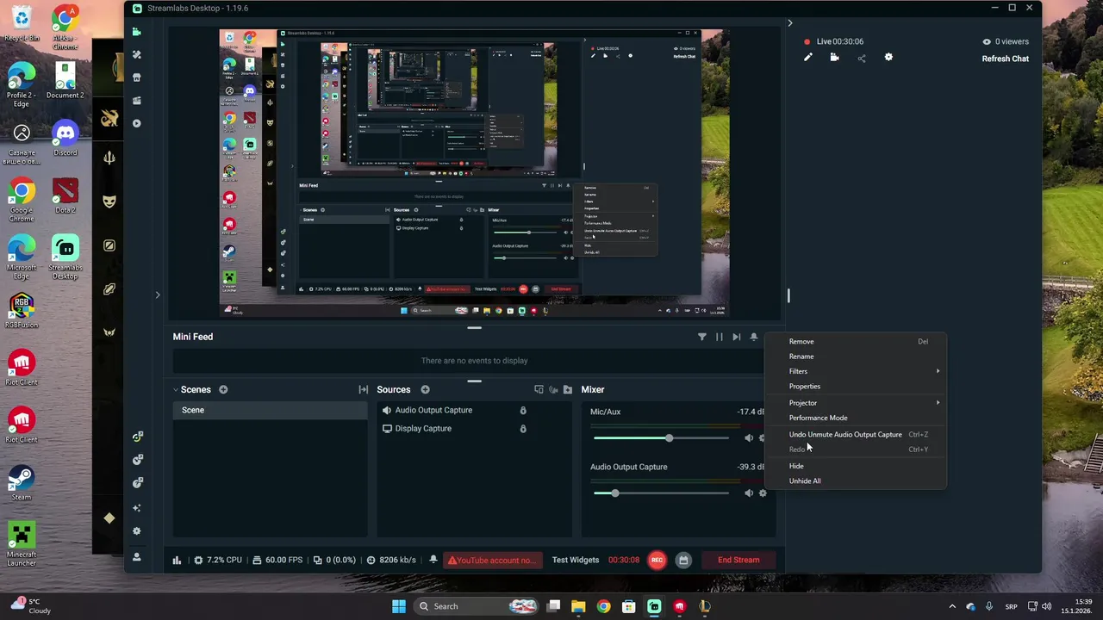Open Mic/Aux mixer settings gear
This screenshot has height=620, width=1103.
763,438
